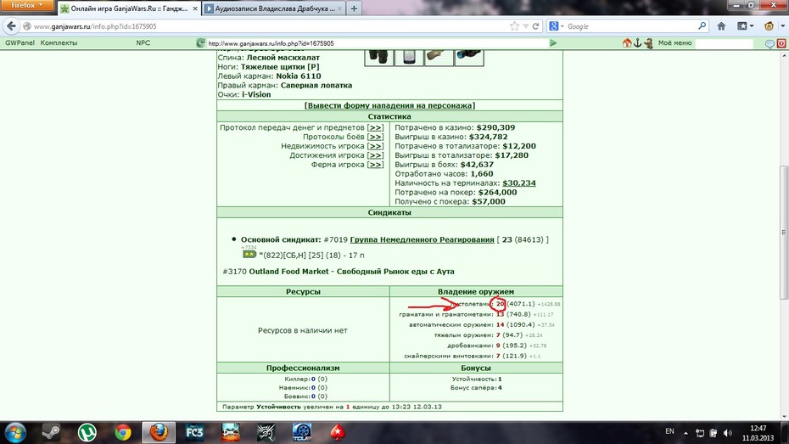The width and height of the screenshot is (789, 444).
Task: Click the снайперскими винтовками skill row
Action: pyautogui.click(x=472, y=356)
